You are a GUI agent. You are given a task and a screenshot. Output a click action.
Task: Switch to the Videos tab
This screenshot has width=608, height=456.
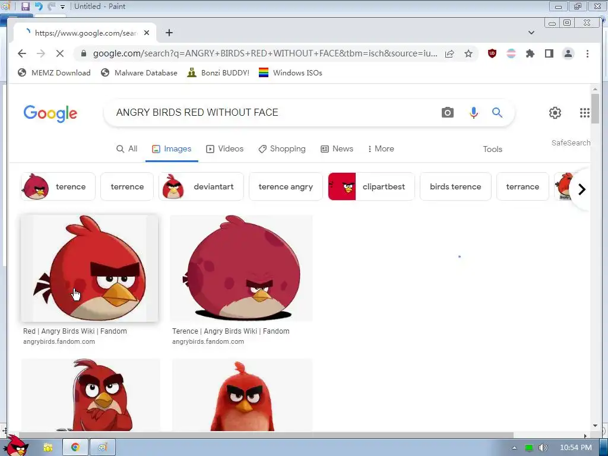[225, 149]
